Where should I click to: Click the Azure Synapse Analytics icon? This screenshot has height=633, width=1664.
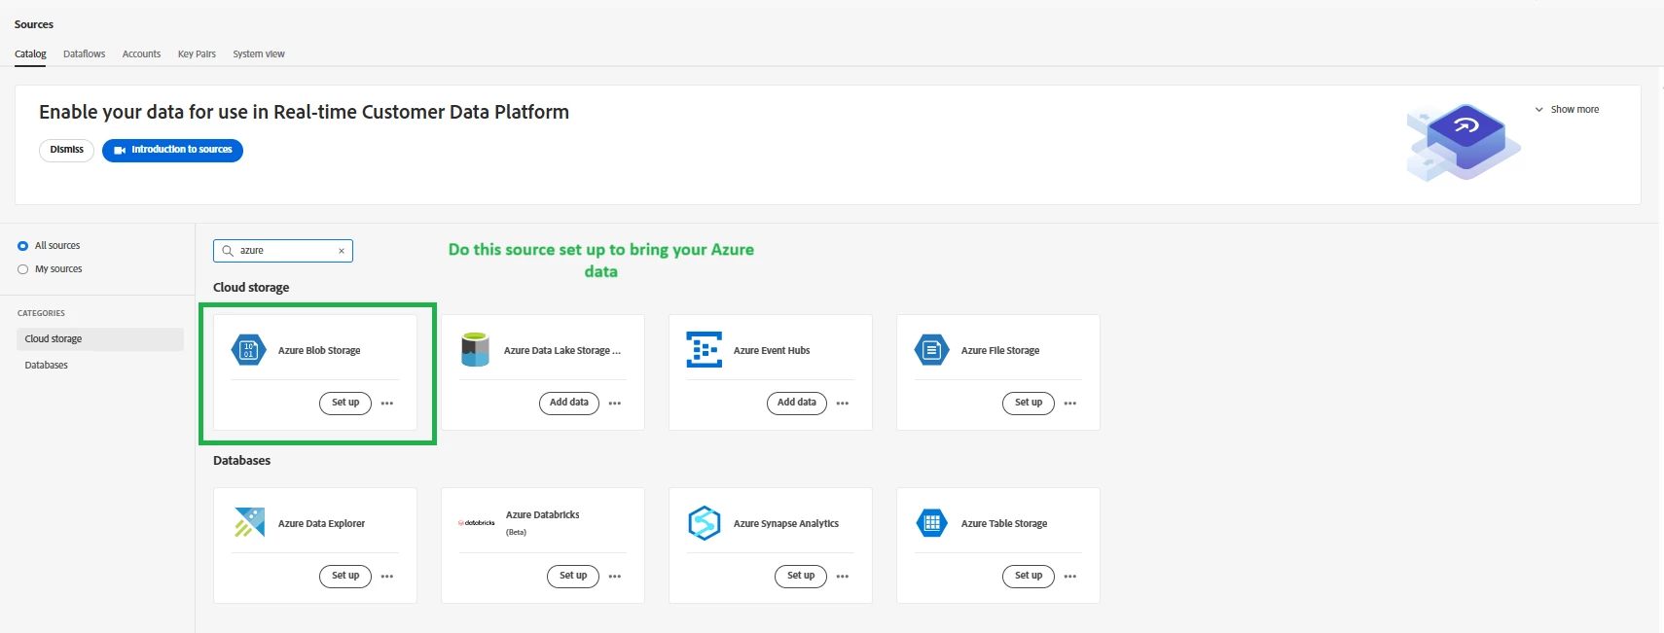(705, 523)
